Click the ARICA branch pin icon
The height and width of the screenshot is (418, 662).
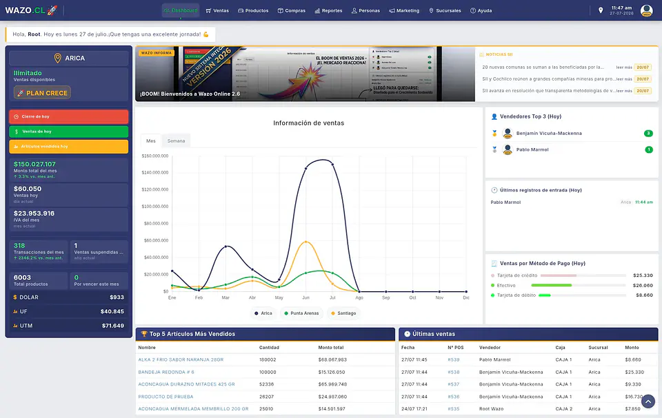pos(58,59)
